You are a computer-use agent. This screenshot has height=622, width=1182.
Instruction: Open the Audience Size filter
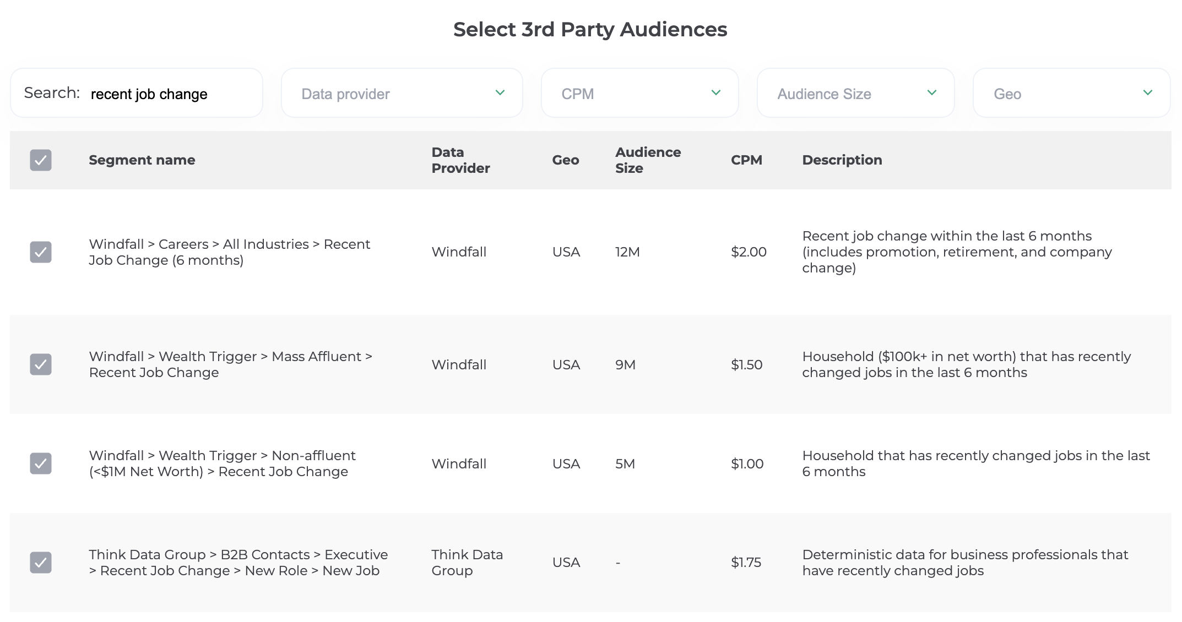coord(855,93)
